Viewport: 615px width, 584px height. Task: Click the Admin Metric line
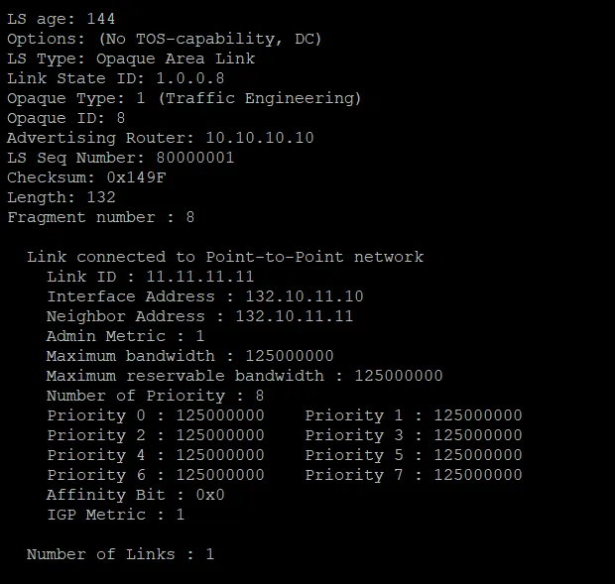pyautogui.click(x=126, y=336)
